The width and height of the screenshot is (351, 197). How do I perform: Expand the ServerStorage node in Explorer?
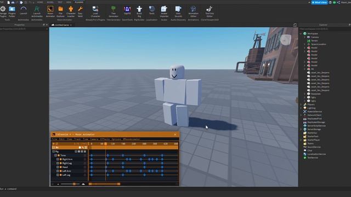(301, 129)
